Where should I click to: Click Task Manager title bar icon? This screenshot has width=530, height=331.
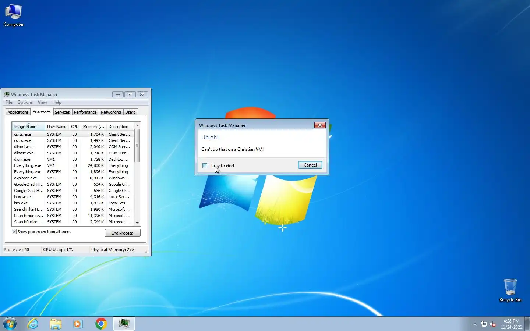pyautogui.click(x=7, y=95)
